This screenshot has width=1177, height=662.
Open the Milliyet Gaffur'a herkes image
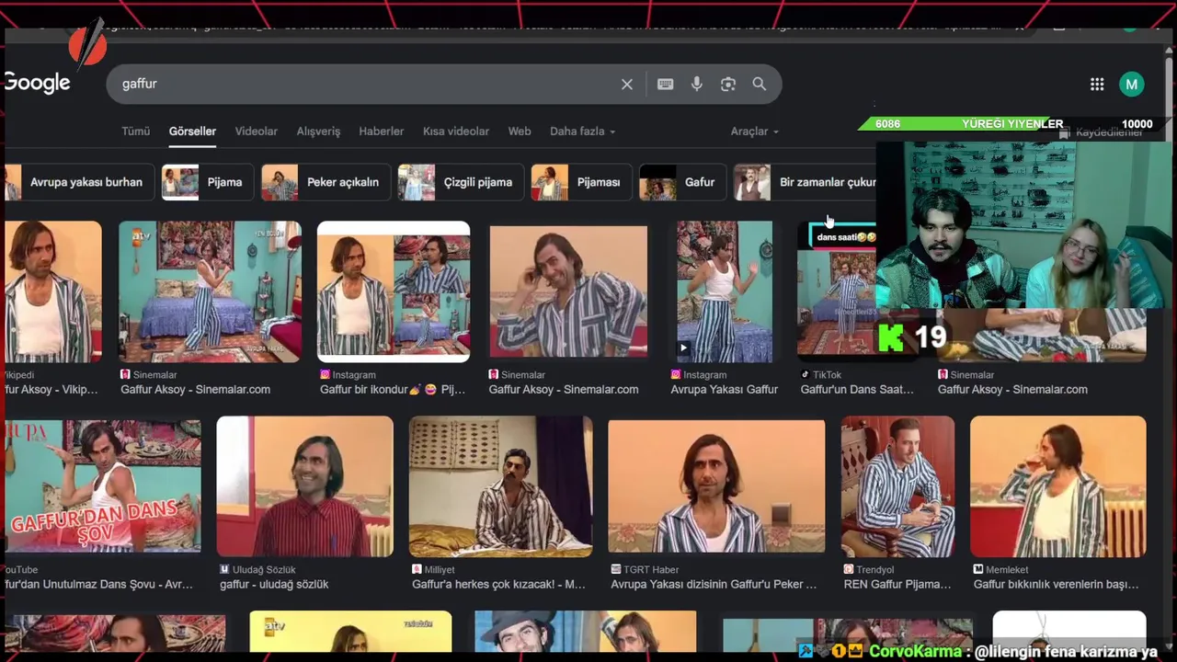point(500,485)
